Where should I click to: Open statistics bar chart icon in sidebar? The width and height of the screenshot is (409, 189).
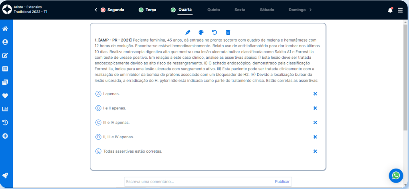tap(6, 109)
